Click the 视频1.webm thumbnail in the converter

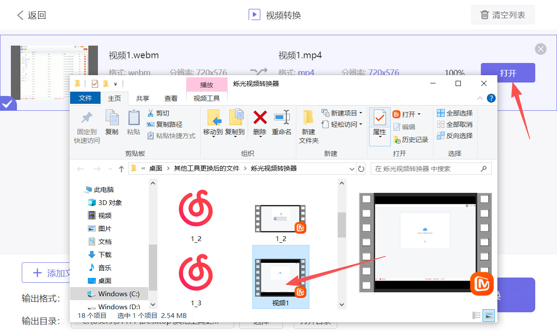[54, 73]
